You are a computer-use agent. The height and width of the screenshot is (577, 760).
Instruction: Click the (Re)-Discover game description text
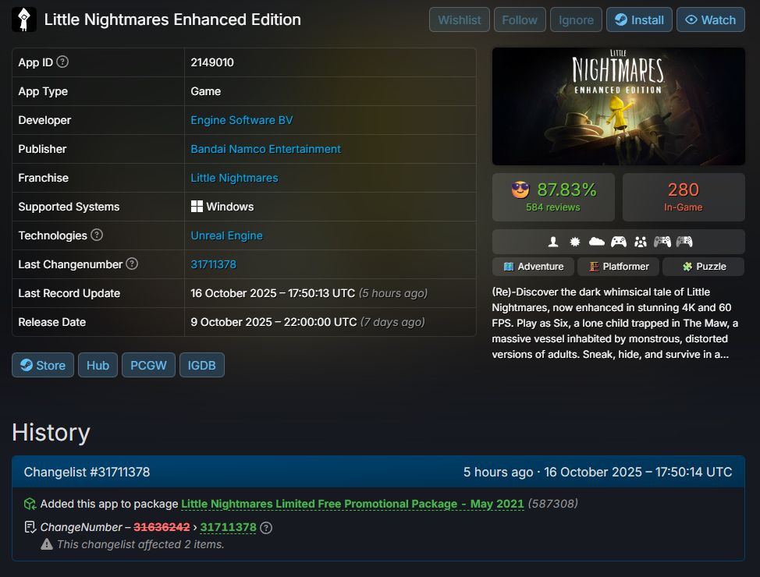click(x=615, y=323)
